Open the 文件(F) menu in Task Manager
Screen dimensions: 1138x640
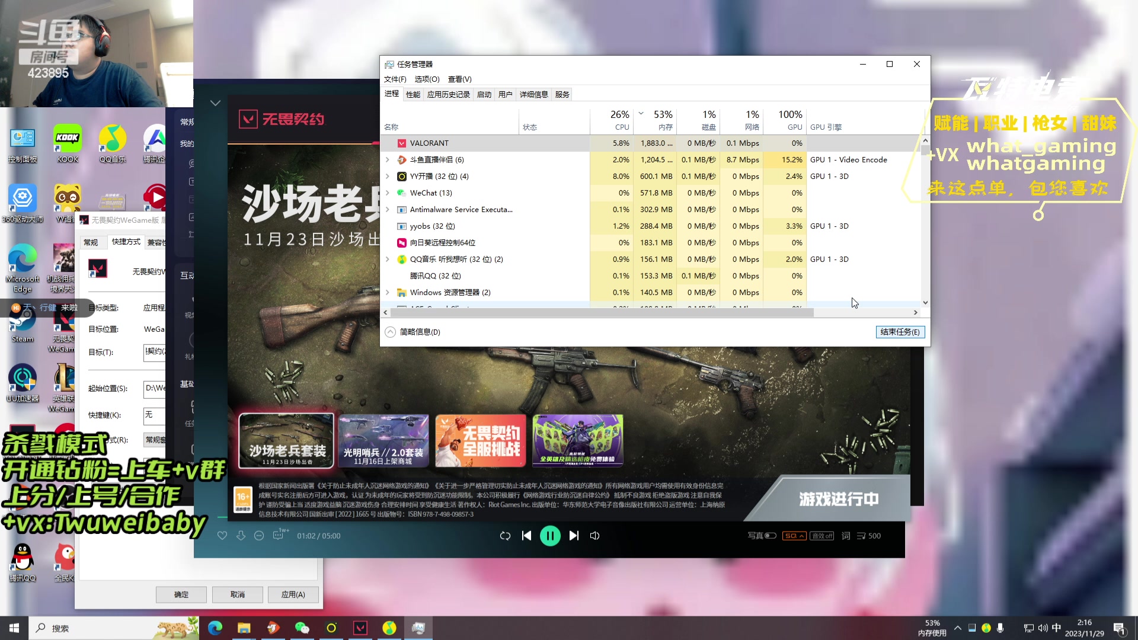click(x=395, y=79)
